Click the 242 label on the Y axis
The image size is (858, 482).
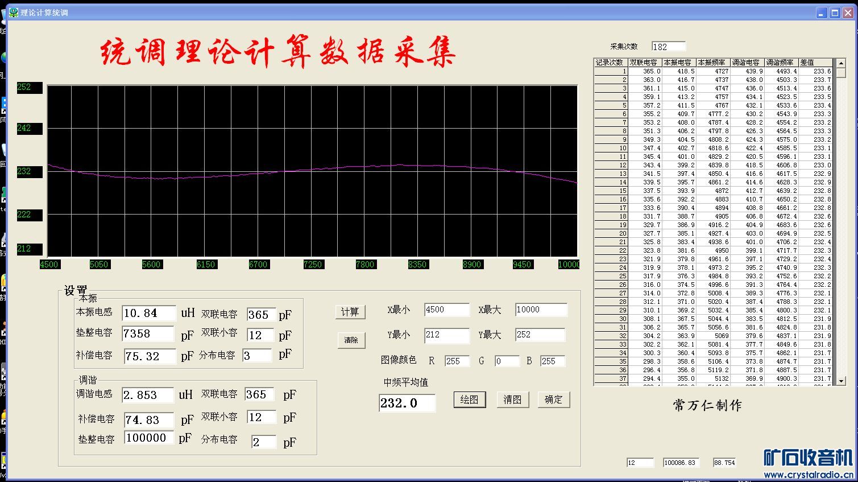[30, 128]
